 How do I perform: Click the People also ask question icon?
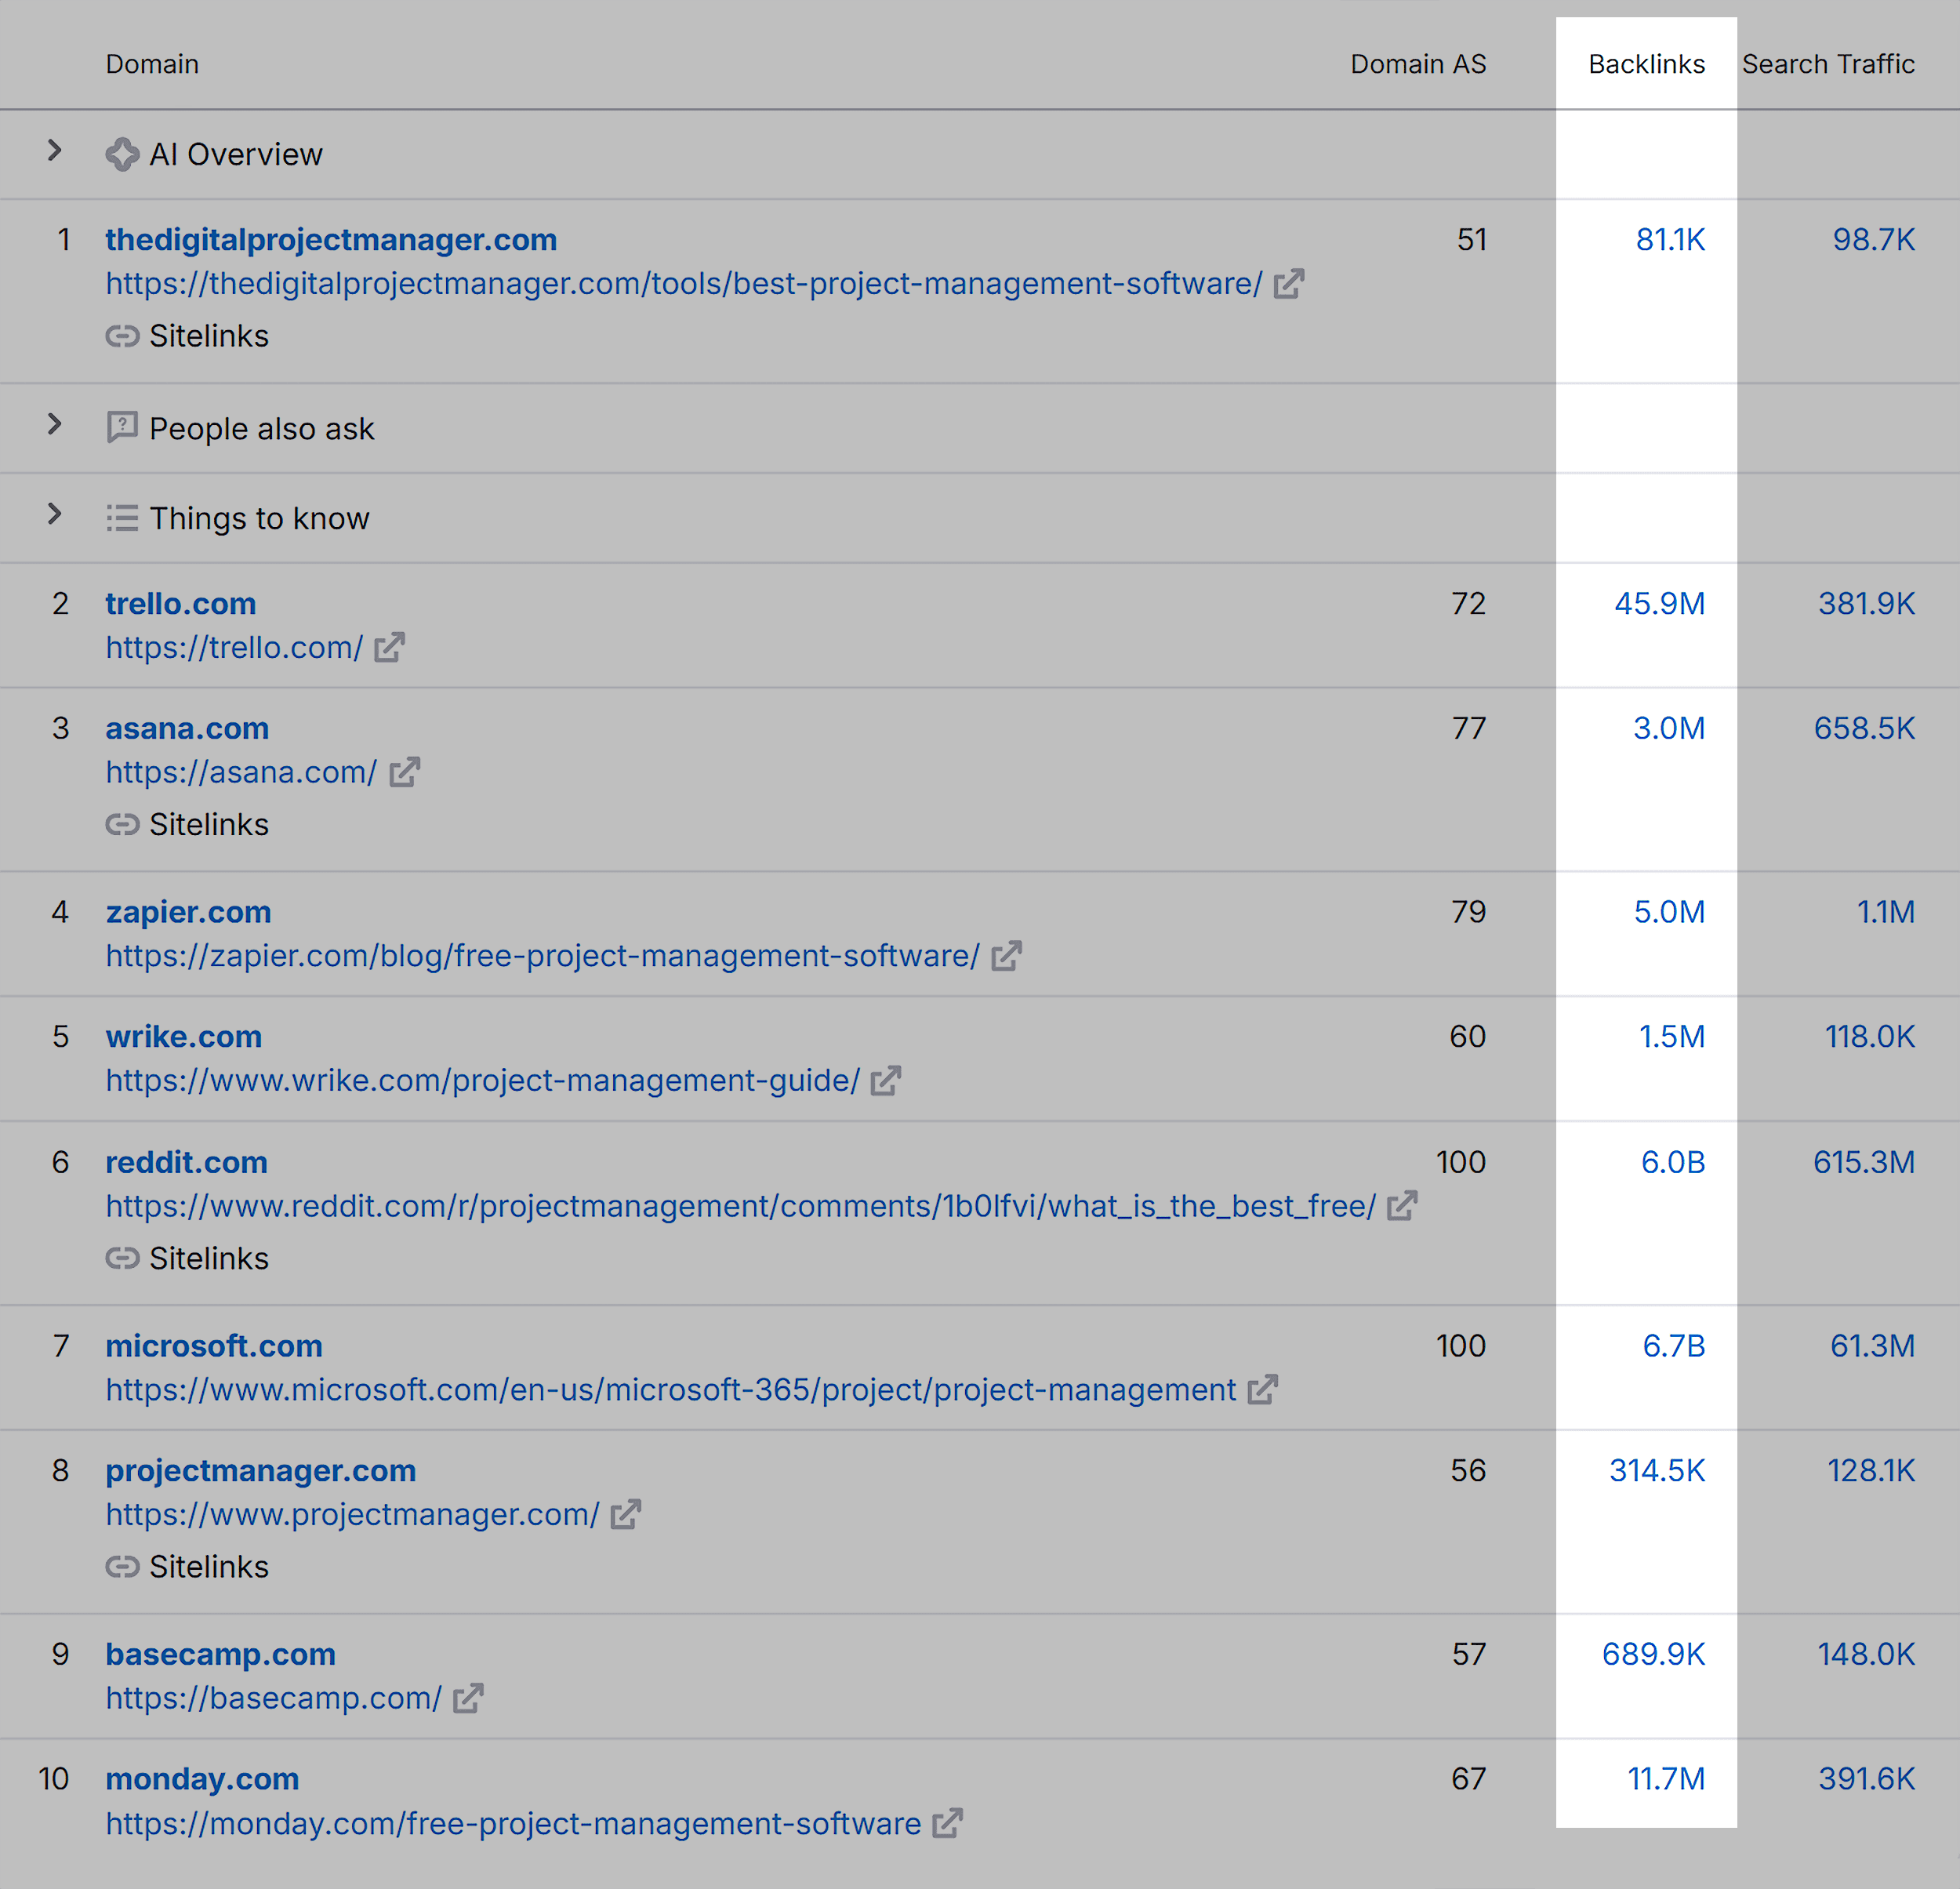(122, 428)
